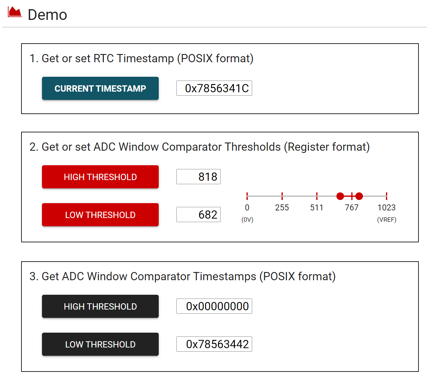
Task: Click the black LOW THRESHOLD timestamp button
Action: [x=100, y=344]
